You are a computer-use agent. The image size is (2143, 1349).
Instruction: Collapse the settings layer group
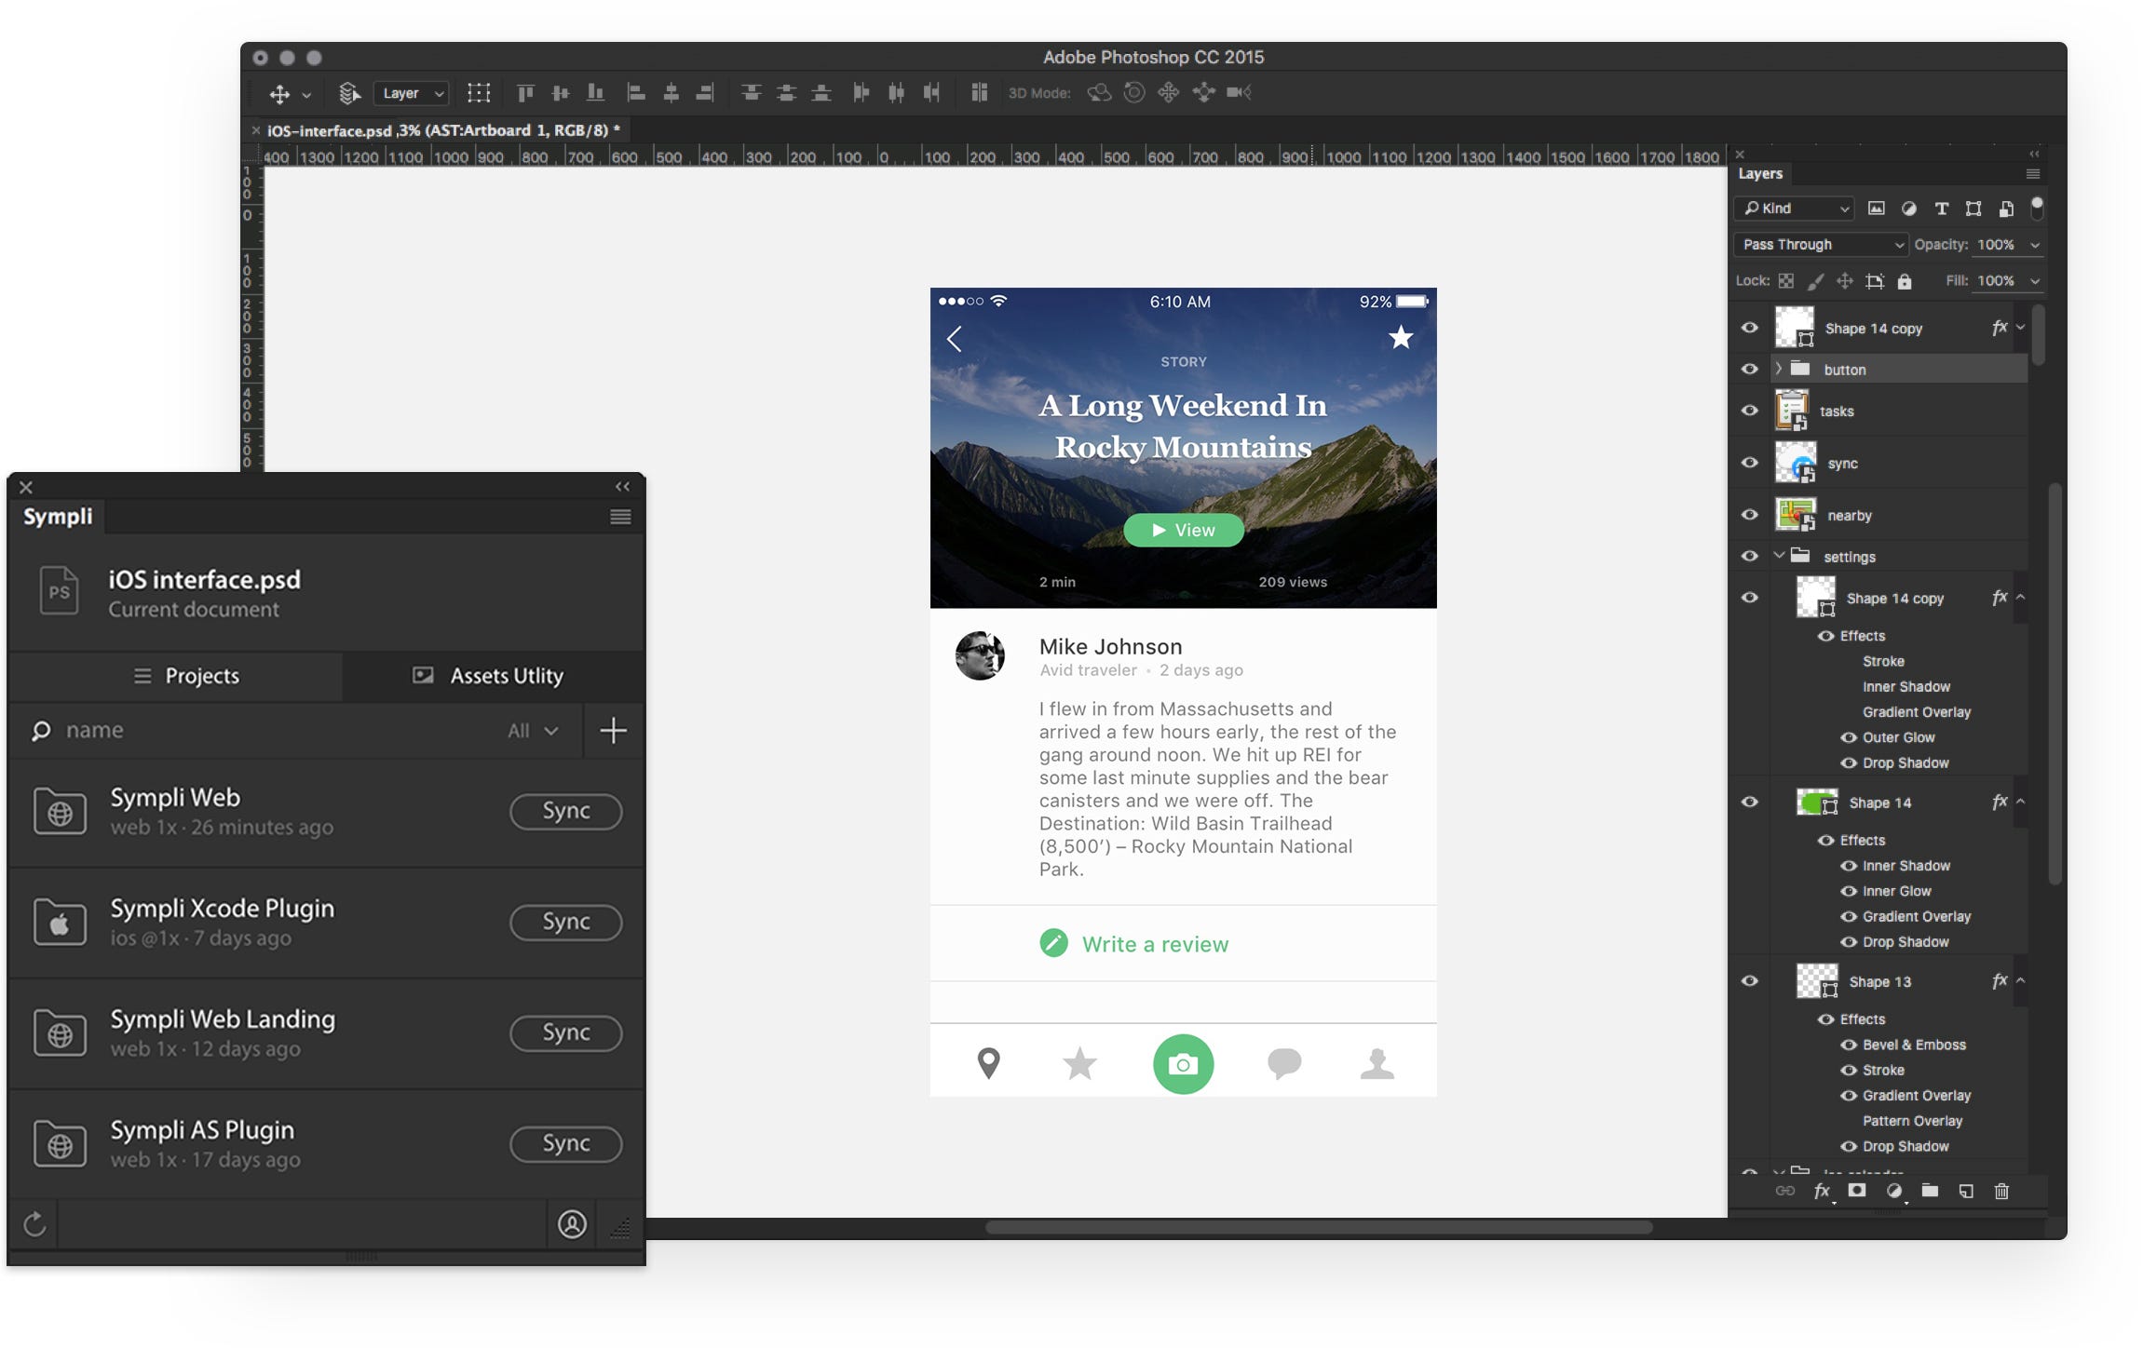1779,556
